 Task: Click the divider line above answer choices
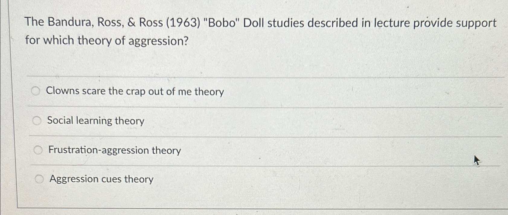(241, 76)
